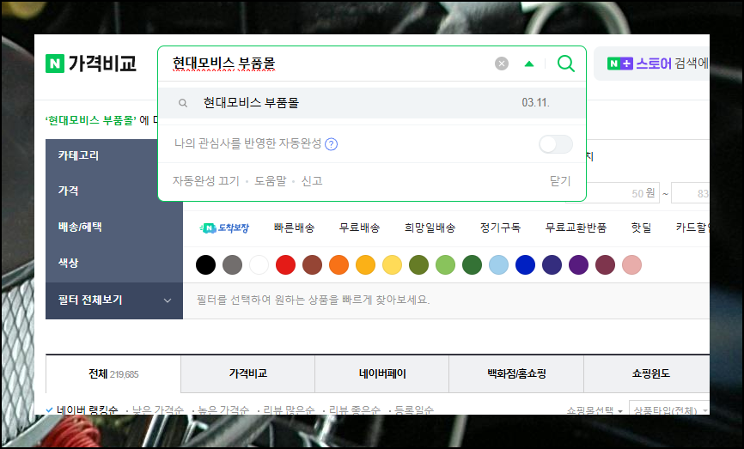Sort by 낮은 가격순
This screenshot has width=744, height=449.
click(x=157, y=410)
